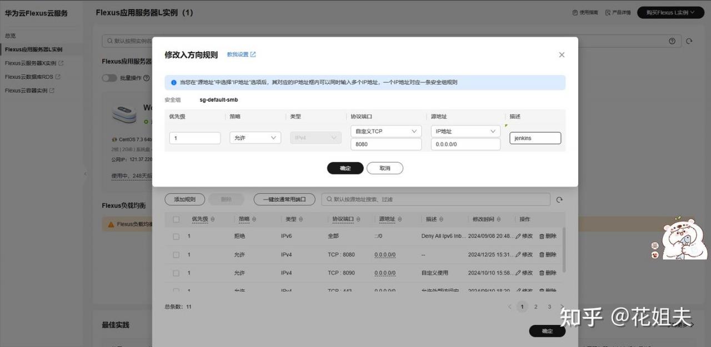
Task: Click the scrollbar of the rules table
Action: (564, 249)
